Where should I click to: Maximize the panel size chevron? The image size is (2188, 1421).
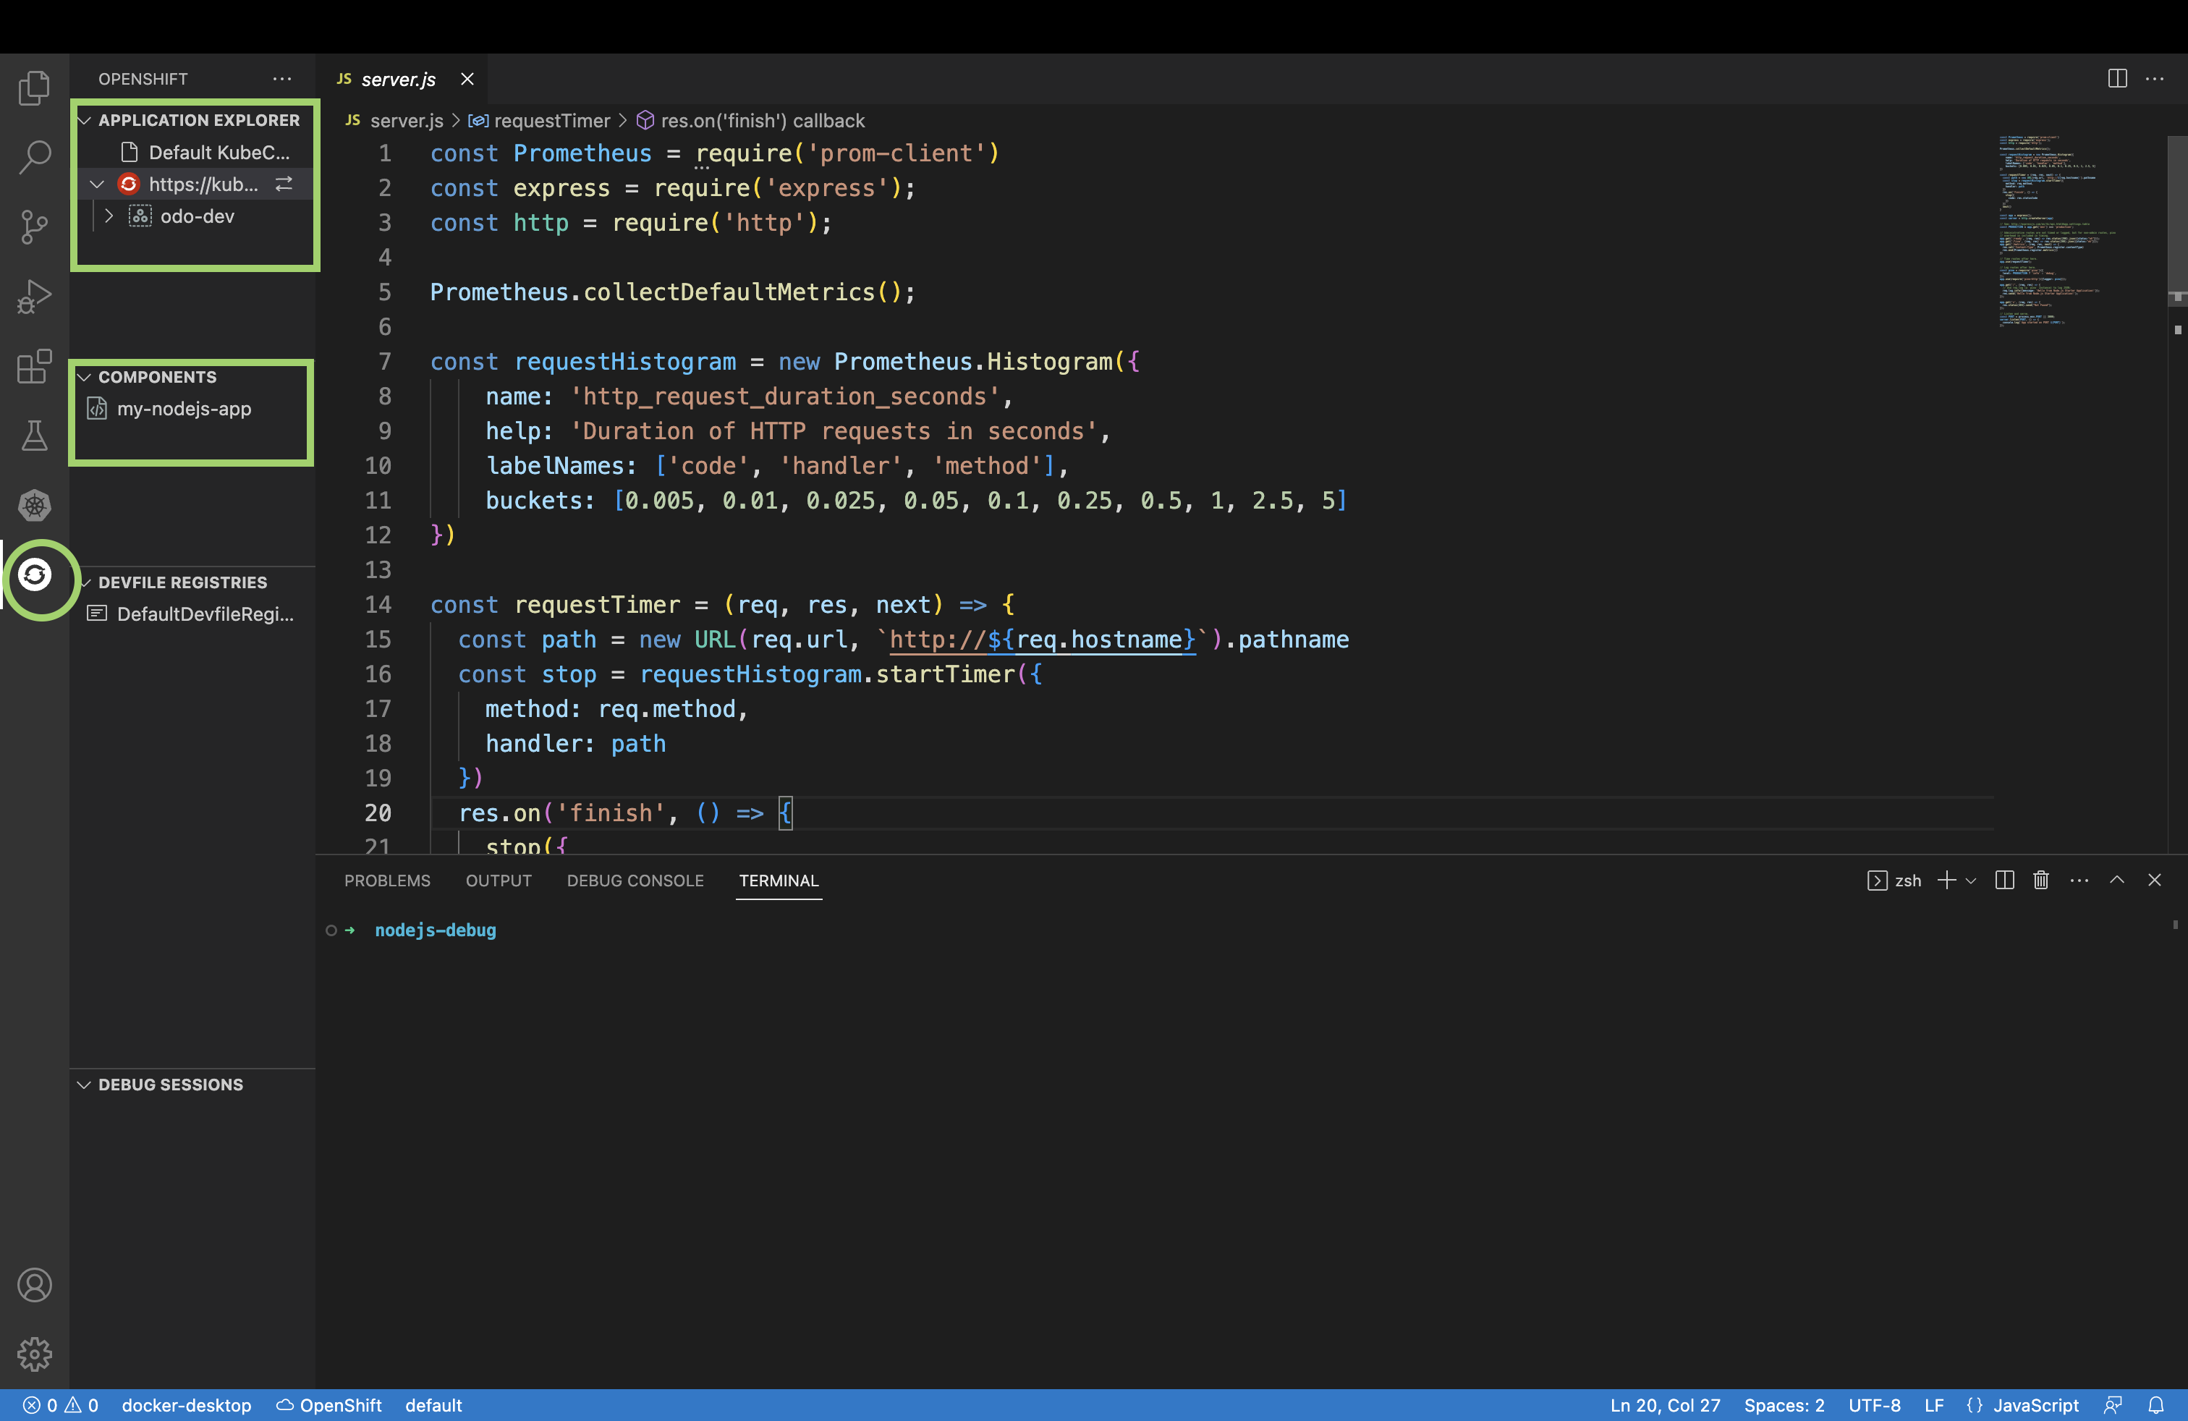tap(2116, 880)
